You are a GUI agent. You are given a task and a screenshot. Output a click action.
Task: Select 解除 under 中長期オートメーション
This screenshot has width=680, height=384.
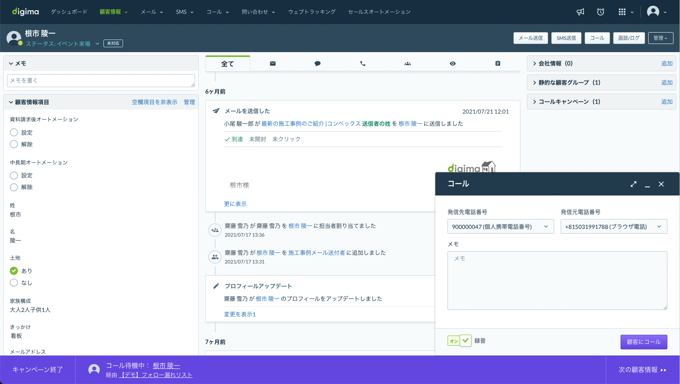pos(14,187)
